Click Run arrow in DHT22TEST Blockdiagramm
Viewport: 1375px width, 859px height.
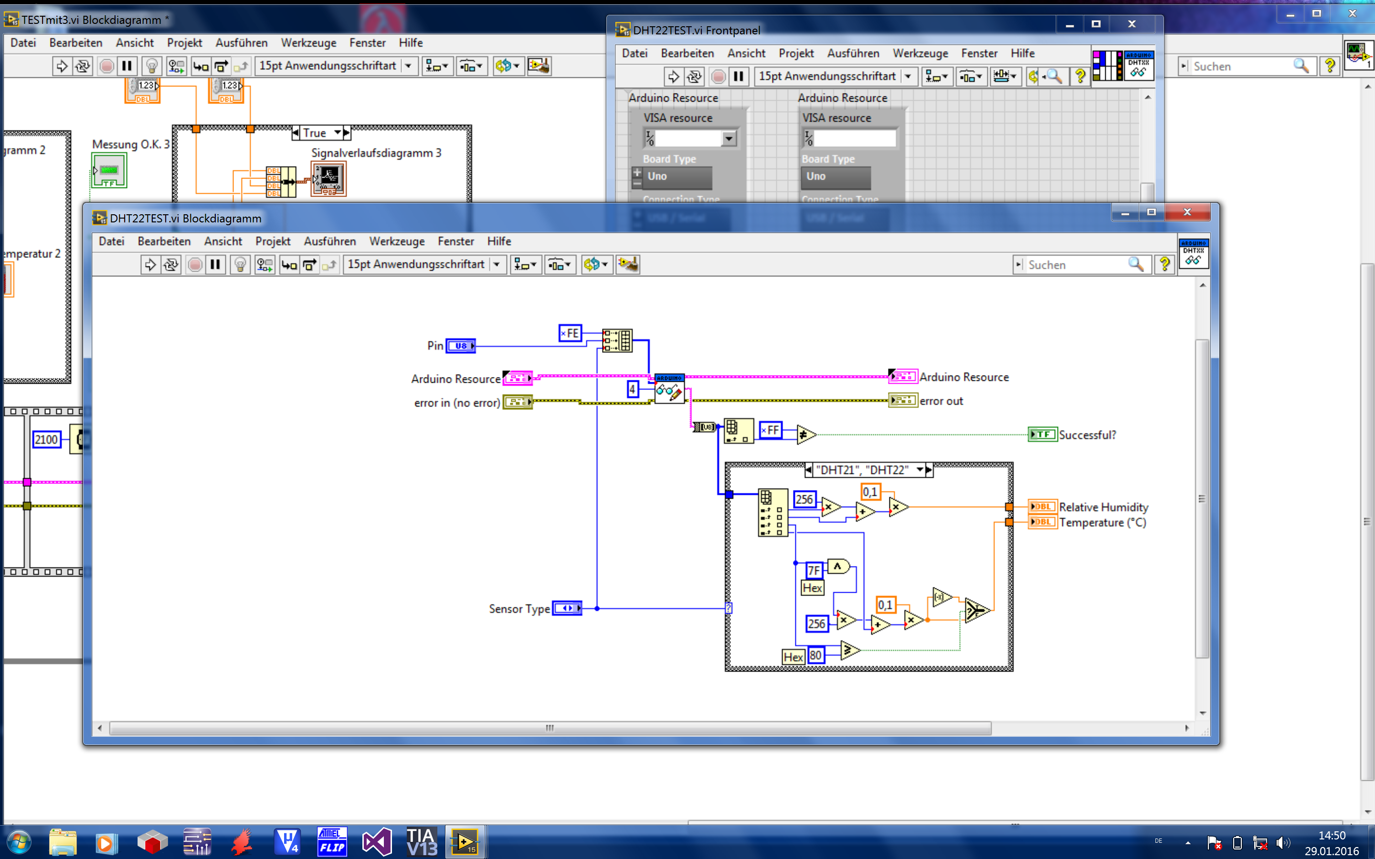[150, 265]
